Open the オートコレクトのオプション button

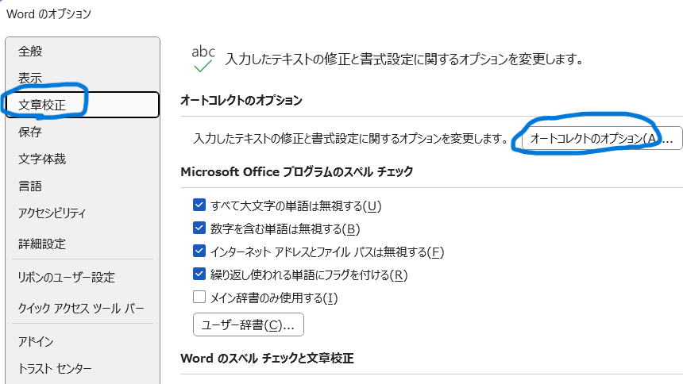[596, 138]
